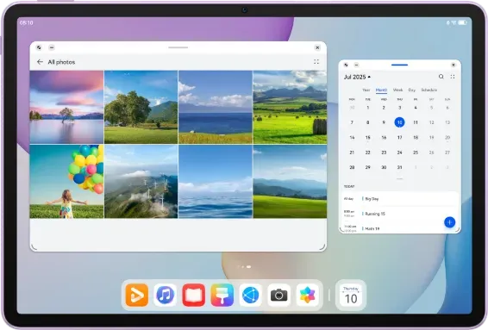Open the green hills and mountains photo
488x330 pixels.
click(290, 181)
